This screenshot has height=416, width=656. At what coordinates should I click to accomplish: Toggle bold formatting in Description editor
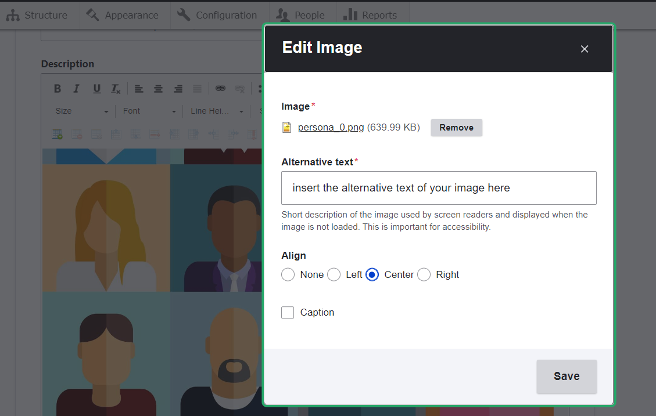pyautogui.click(x=58, y=89)
